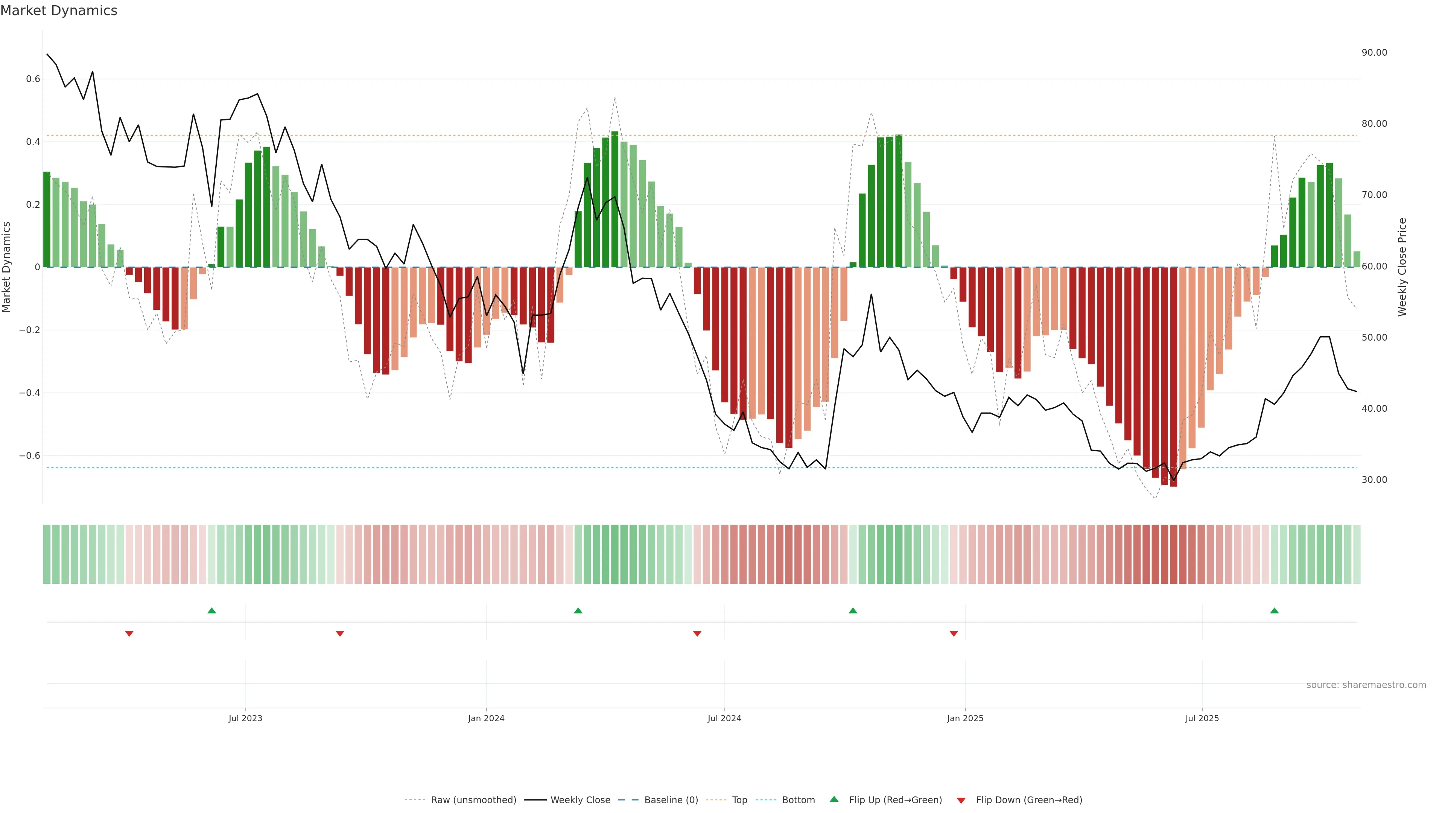Viewport: 1445px width, 813px height.
Task: Hide the Top threshold line via legend
Action: click(x=739, y=800)
